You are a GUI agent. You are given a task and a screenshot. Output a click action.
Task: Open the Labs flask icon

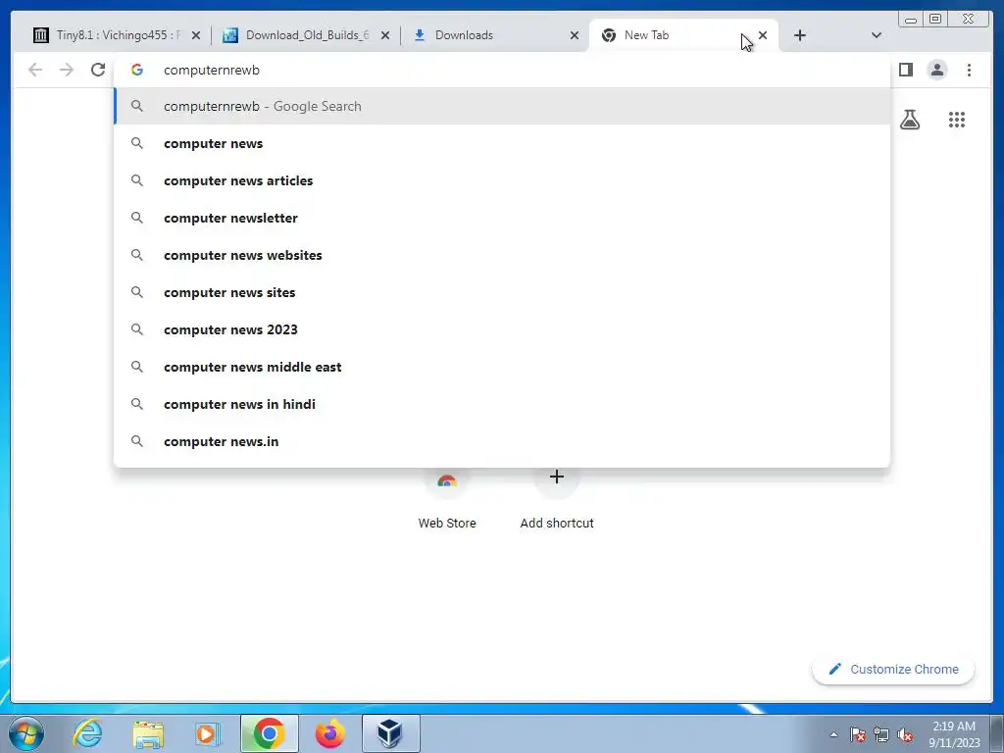click(910, 120)
